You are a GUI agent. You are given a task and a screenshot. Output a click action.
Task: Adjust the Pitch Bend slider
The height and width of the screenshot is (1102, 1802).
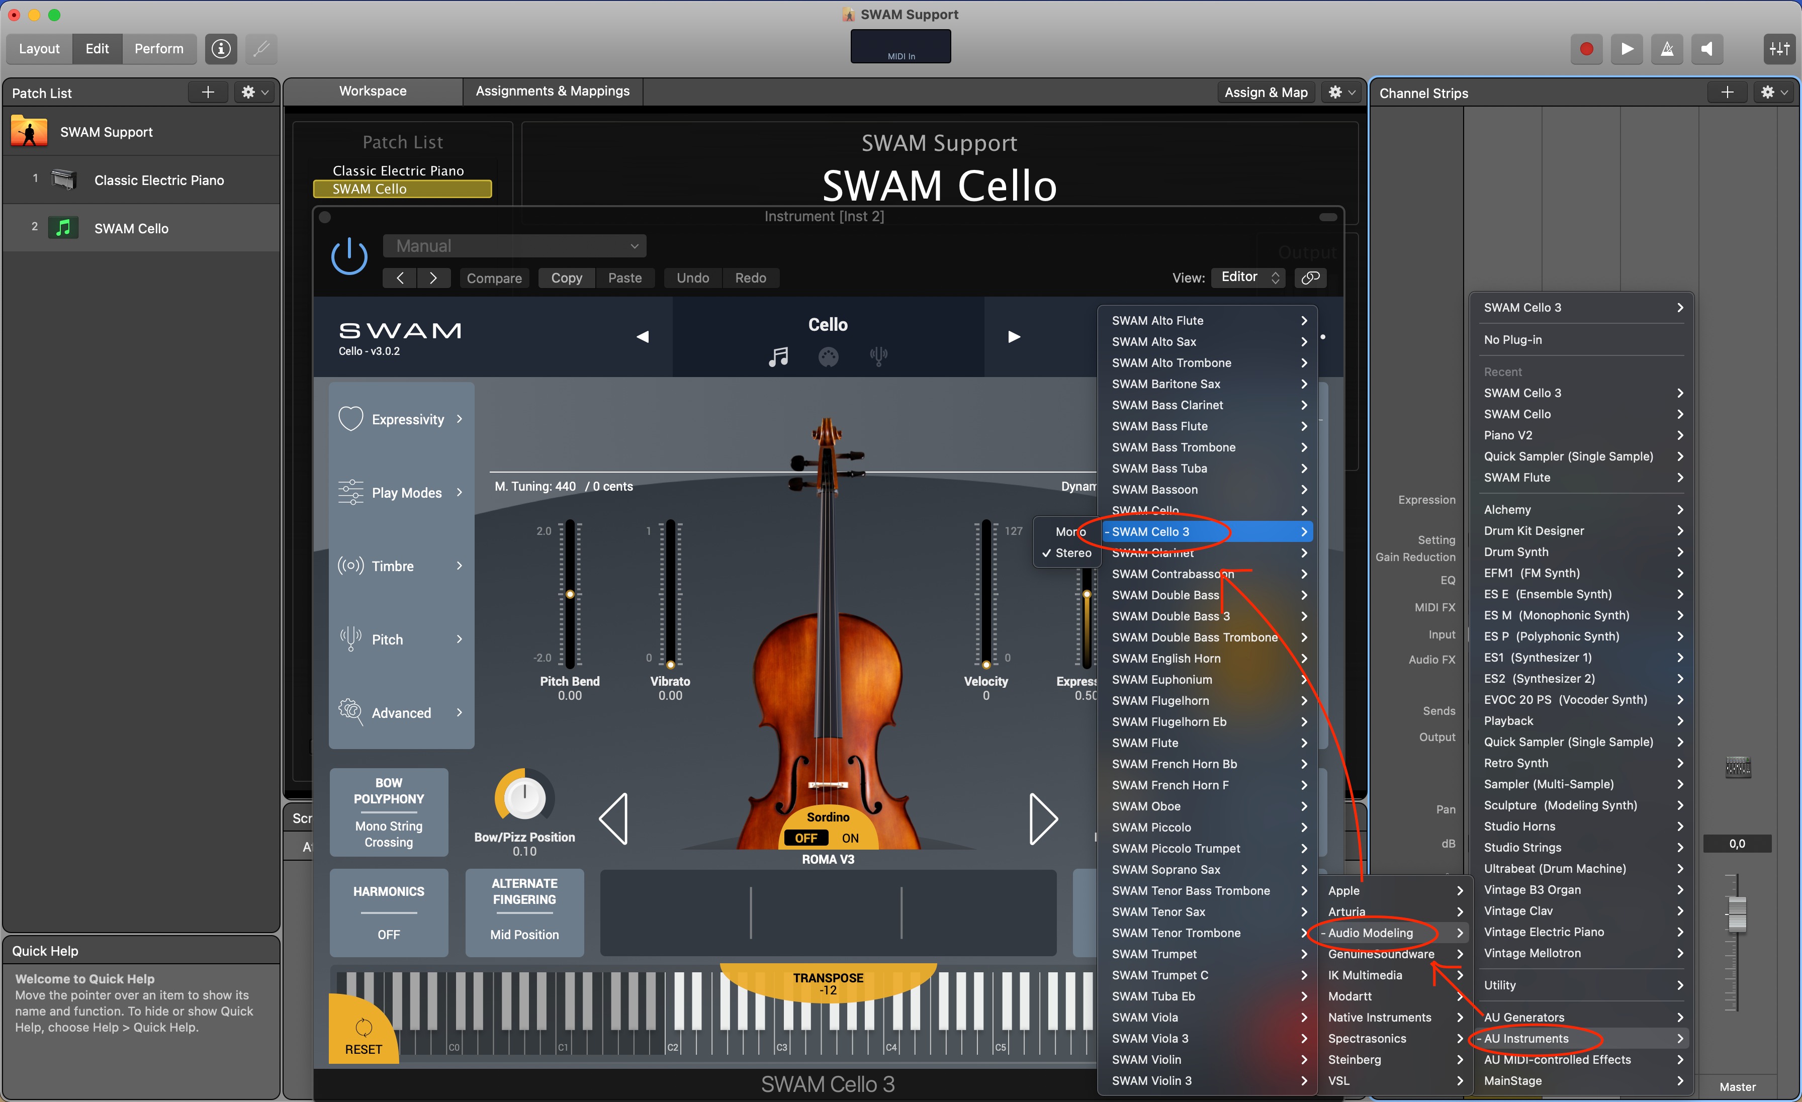point(570,594)
